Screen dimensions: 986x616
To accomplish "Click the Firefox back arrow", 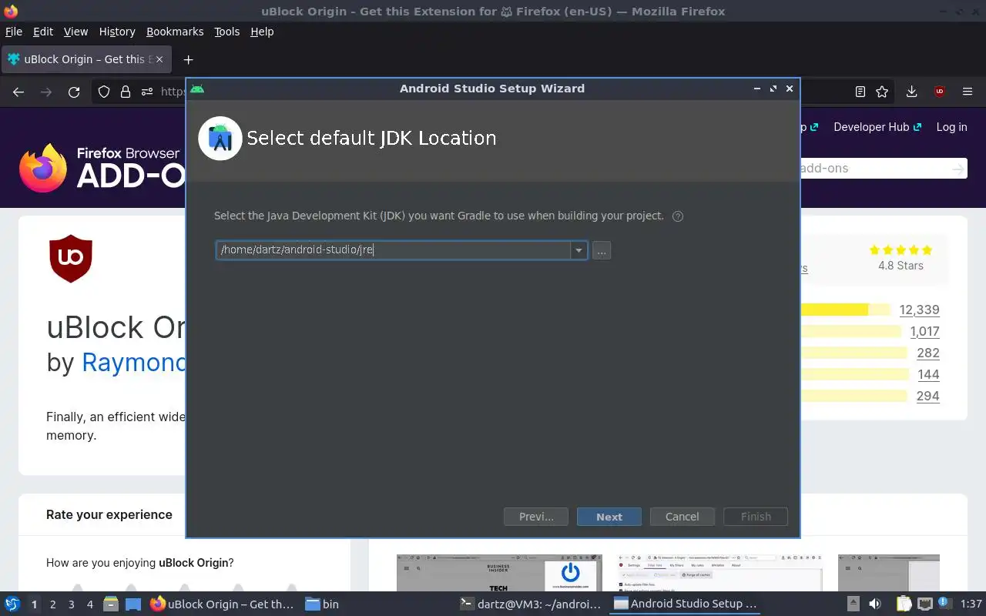I will [x=18, y=92].
